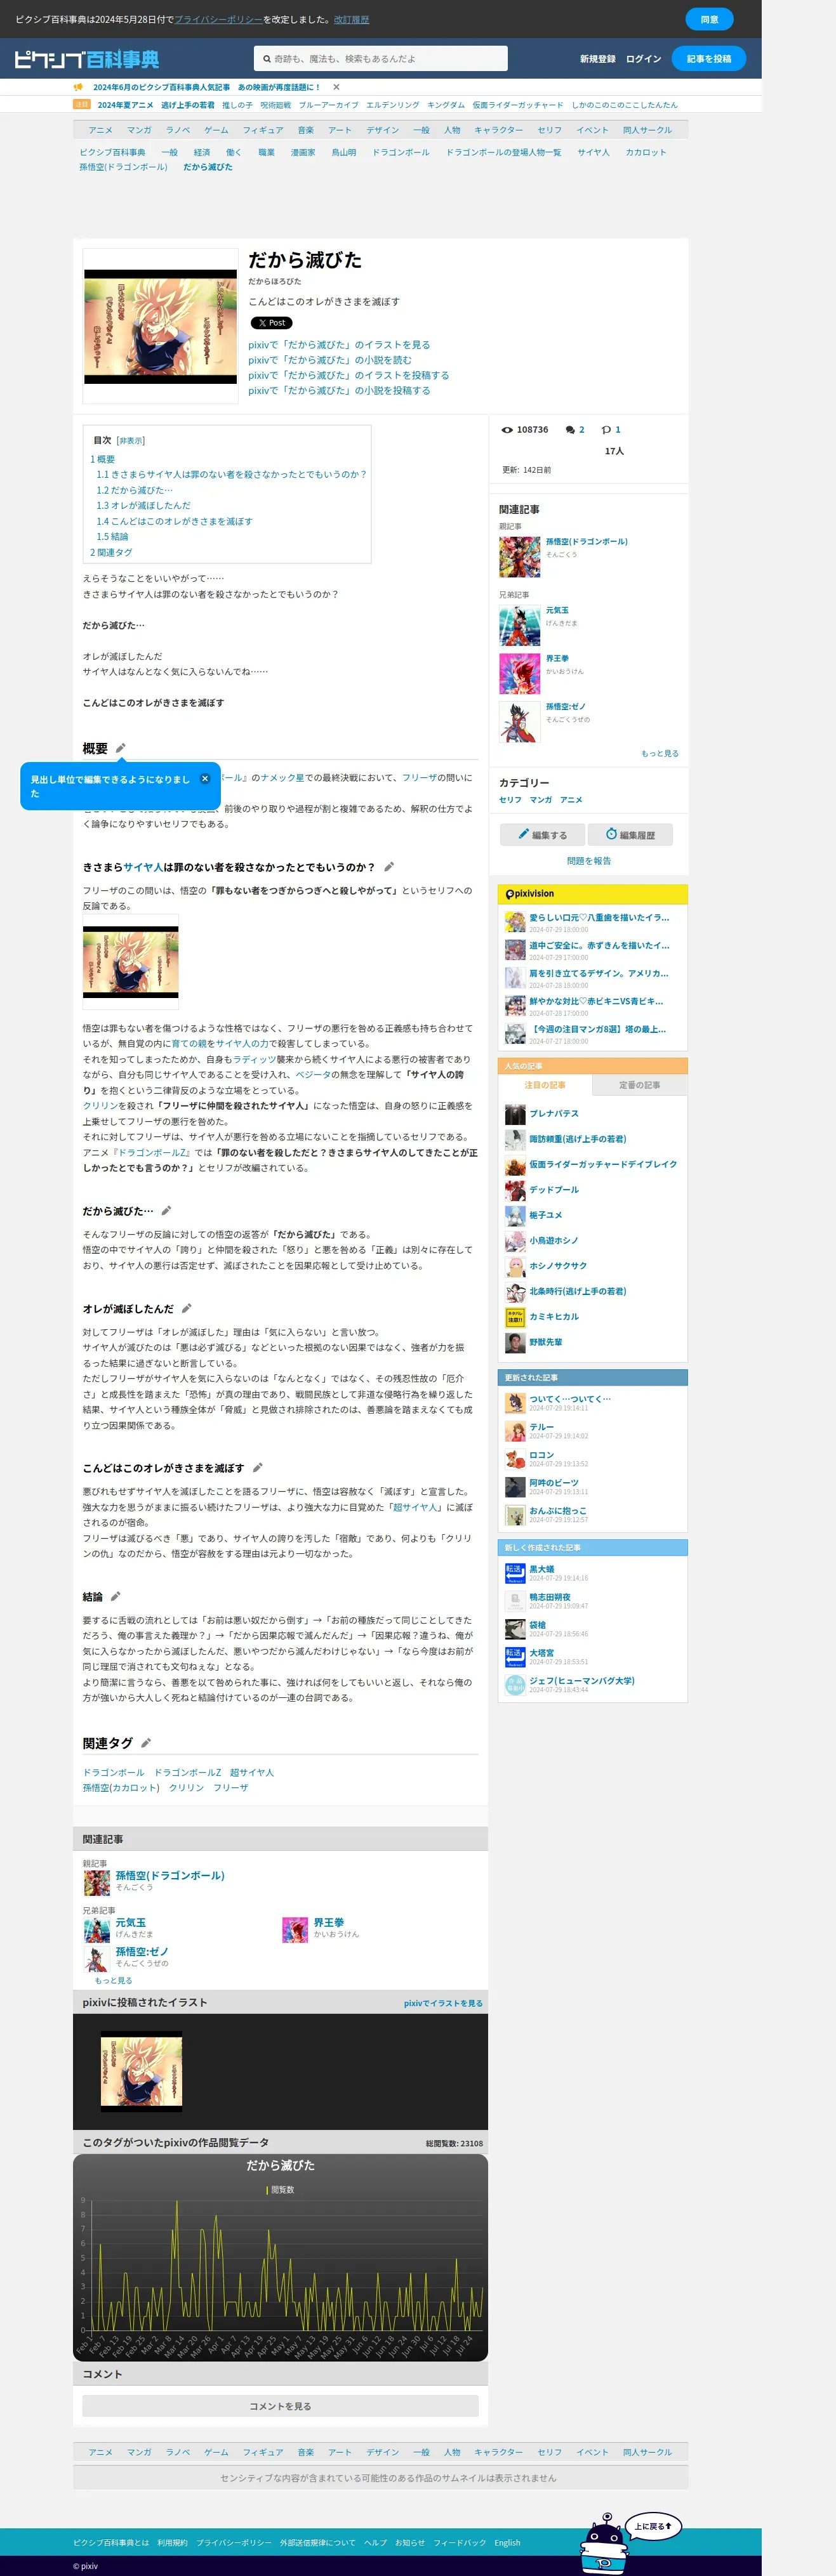Screen dimensions: 836x2576
Task: Click pencil beside こんどはこのオレが heading
Action: pyautogui.click(x=257, y=1468)
